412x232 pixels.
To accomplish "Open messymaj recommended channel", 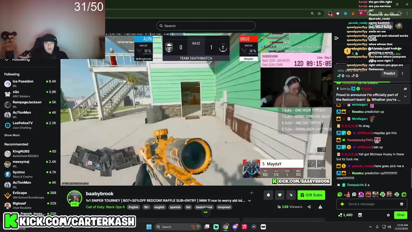I will click(x=30, y=164).
